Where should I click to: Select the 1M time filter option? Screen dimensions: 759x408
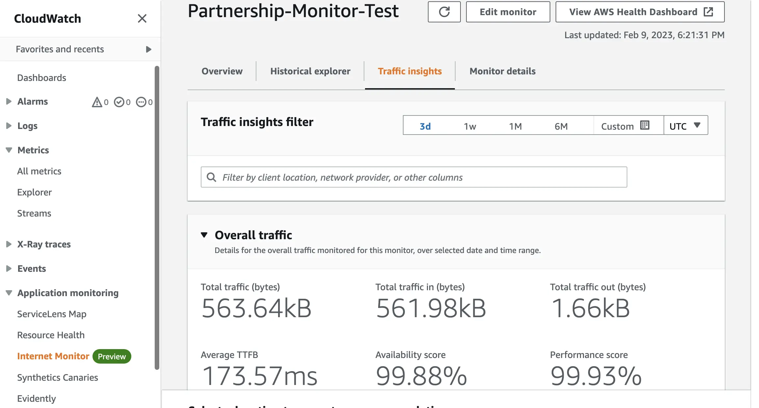pos(515,126)
